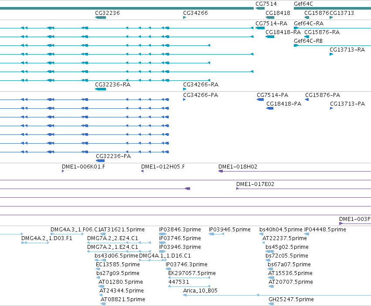Open feature labeled 447531
Screen dimensions: 371x306
[x=179, y=282]
